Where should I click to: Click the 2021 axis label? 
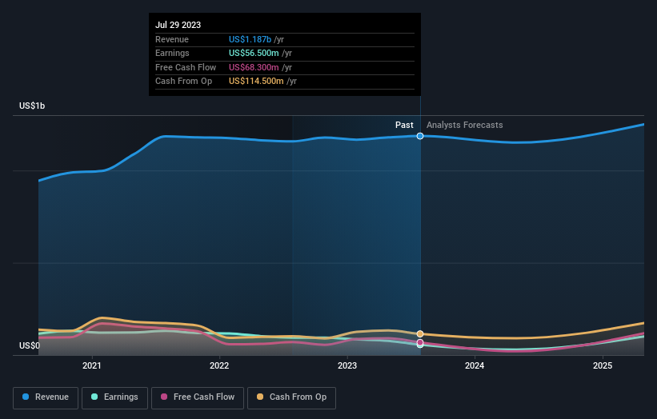(x=91, y=366)
